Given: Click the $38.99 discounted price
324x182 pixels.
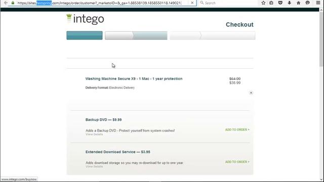Looking at the screenshot, I should click(x=235, y=83).
